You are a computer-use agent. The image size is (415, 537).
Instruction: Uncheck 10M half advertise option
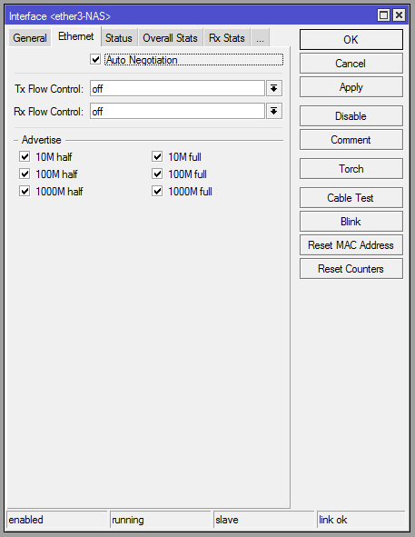click(x=25, y=157)
